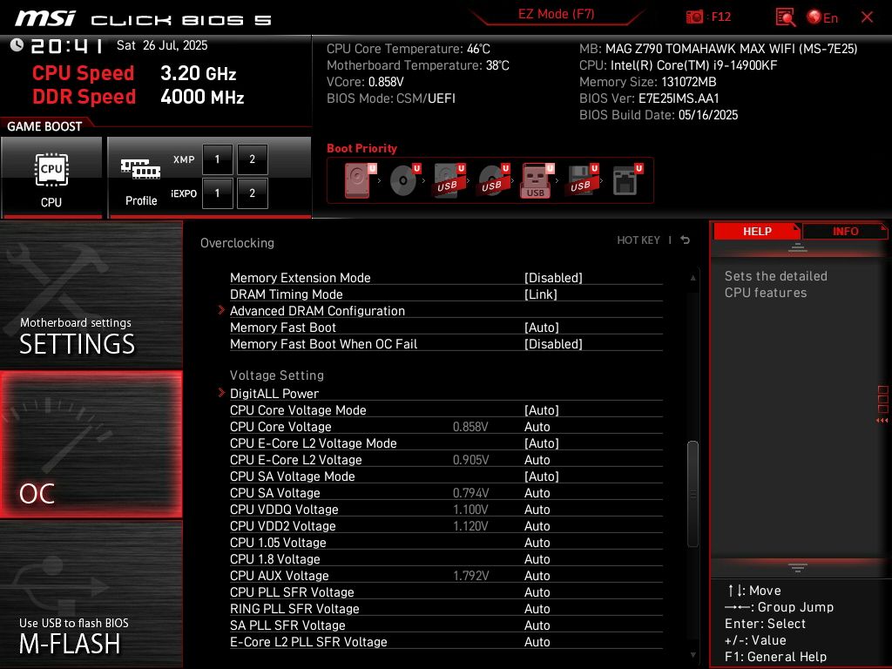Click the help panel bottom grip handle
Image resolution: width=892 pixels, height=669 pixels.
pos(798,567)
